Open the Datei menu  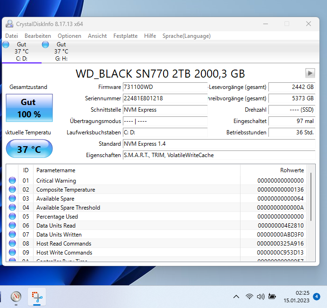click(12, 36)
